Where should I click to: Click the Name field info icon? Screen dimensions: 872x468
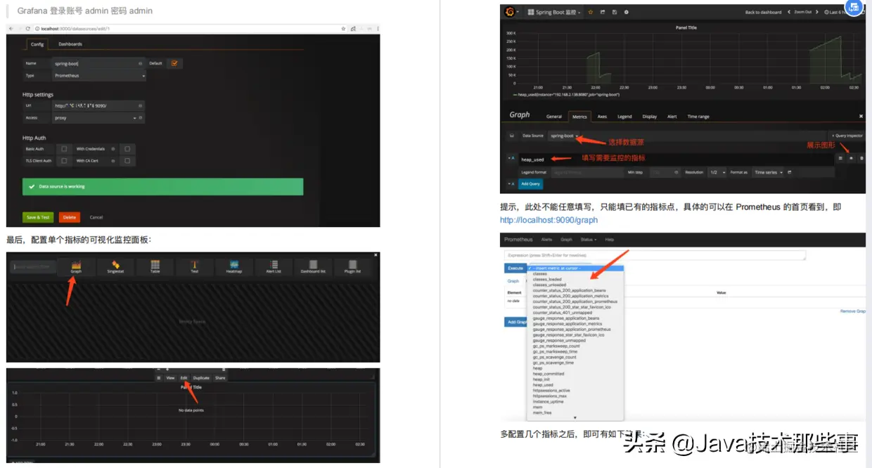(x=141, y=63)
